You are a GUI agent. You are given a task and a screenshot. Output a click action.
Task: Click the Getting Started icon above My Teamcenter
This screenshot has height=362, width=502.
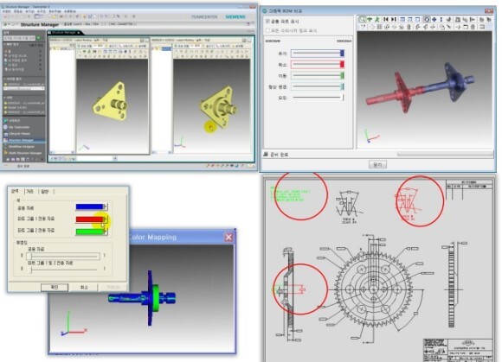pos(5,120)
